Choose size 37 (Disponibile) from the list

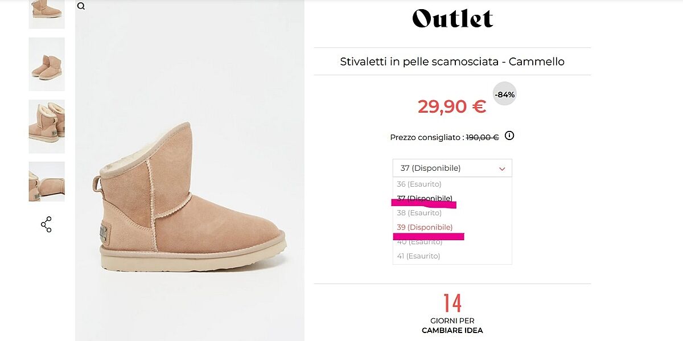[x=425, y=198]
